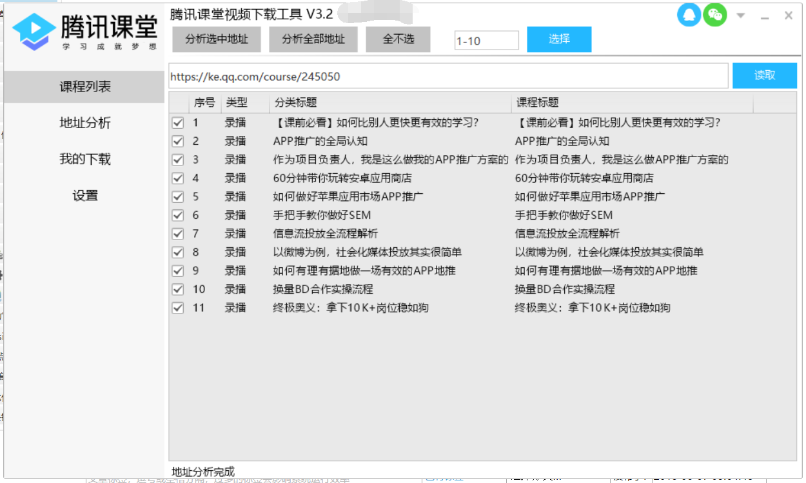Image resolution: width=806 pixels, height=483 pixels.
Task: Click the Tencent Classroom logo icon
Action: point(34,31)
